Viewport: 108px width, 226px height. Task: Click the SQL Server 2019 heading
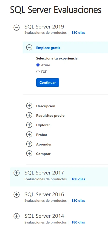44,27
